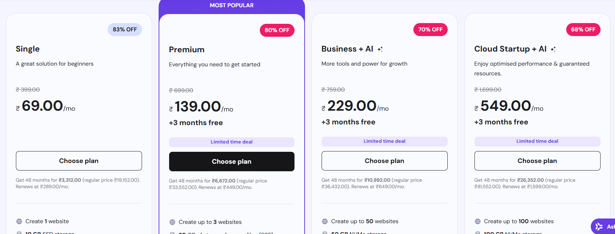Click the +3 months free text under Business + AI
Image resolution: width=615 pixels, height=234 pixels.
tap(348, 122)
